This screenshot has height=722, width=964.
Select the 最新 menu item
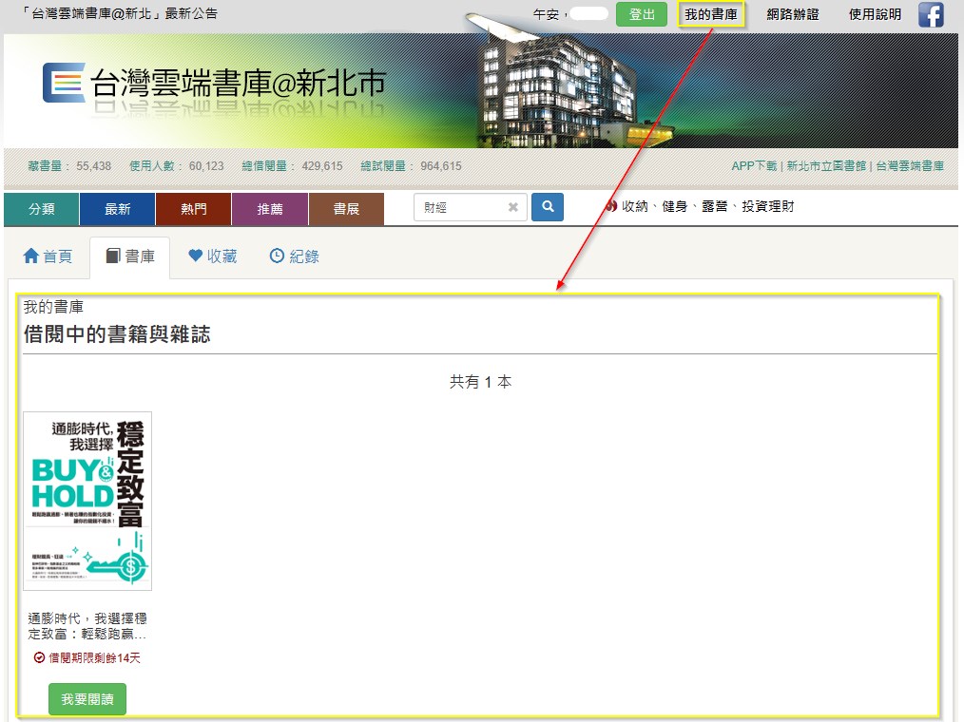(x=118, y=209)
